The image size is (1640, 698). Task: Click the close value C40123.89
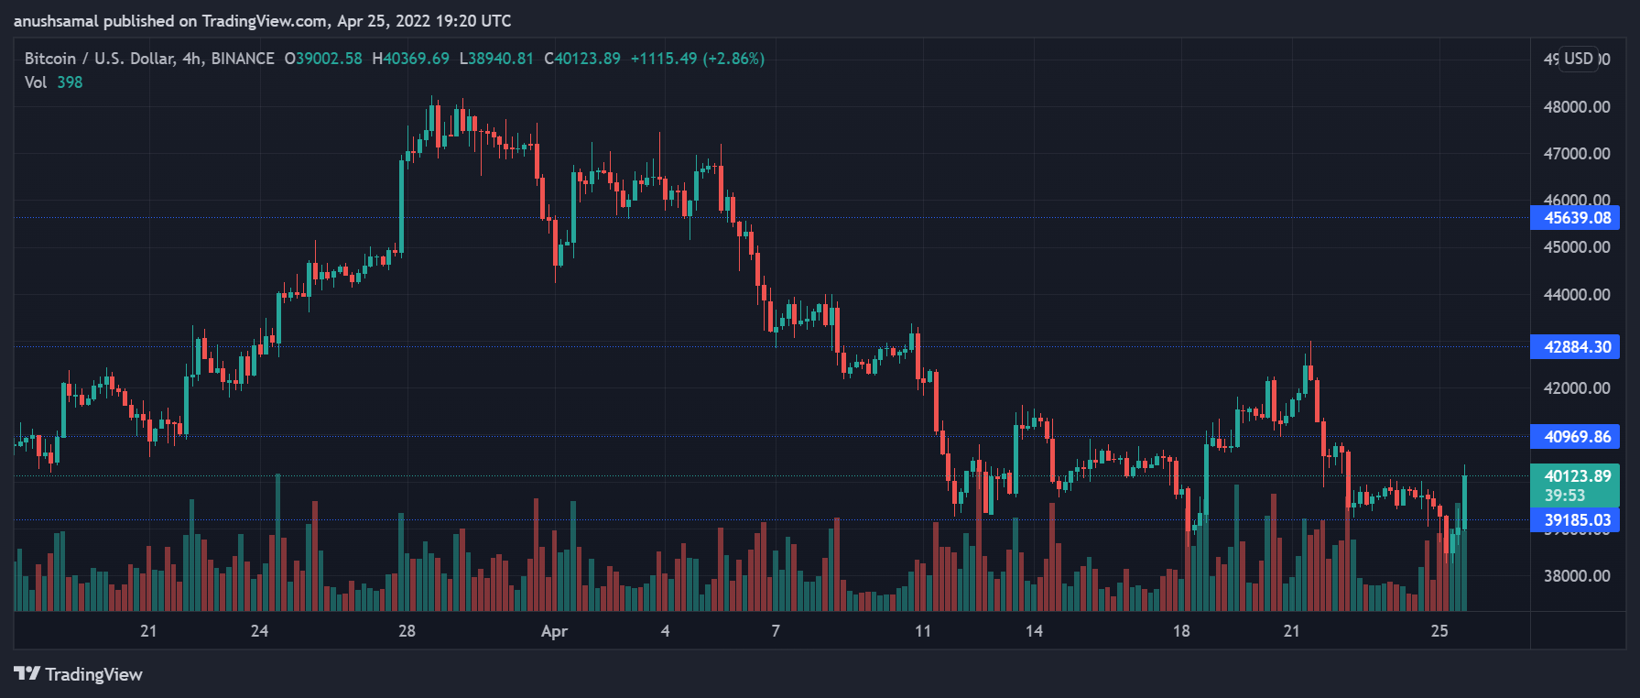pos(582,59)
